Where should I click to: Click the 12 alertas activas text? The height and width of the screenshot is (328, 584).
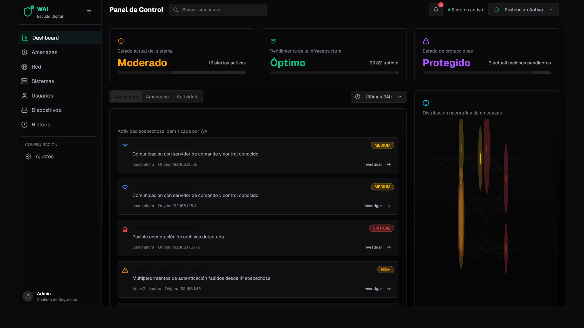click(227, 63)
